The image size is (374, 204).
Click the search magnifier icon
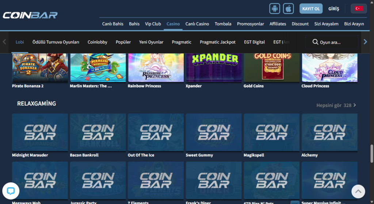(315, 42)
